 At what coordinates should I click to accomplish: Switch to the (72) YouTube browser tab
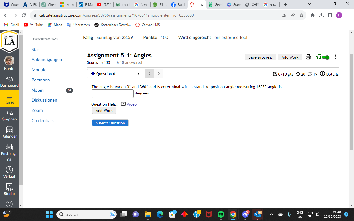pyautogui.click(x=104, y=5)
